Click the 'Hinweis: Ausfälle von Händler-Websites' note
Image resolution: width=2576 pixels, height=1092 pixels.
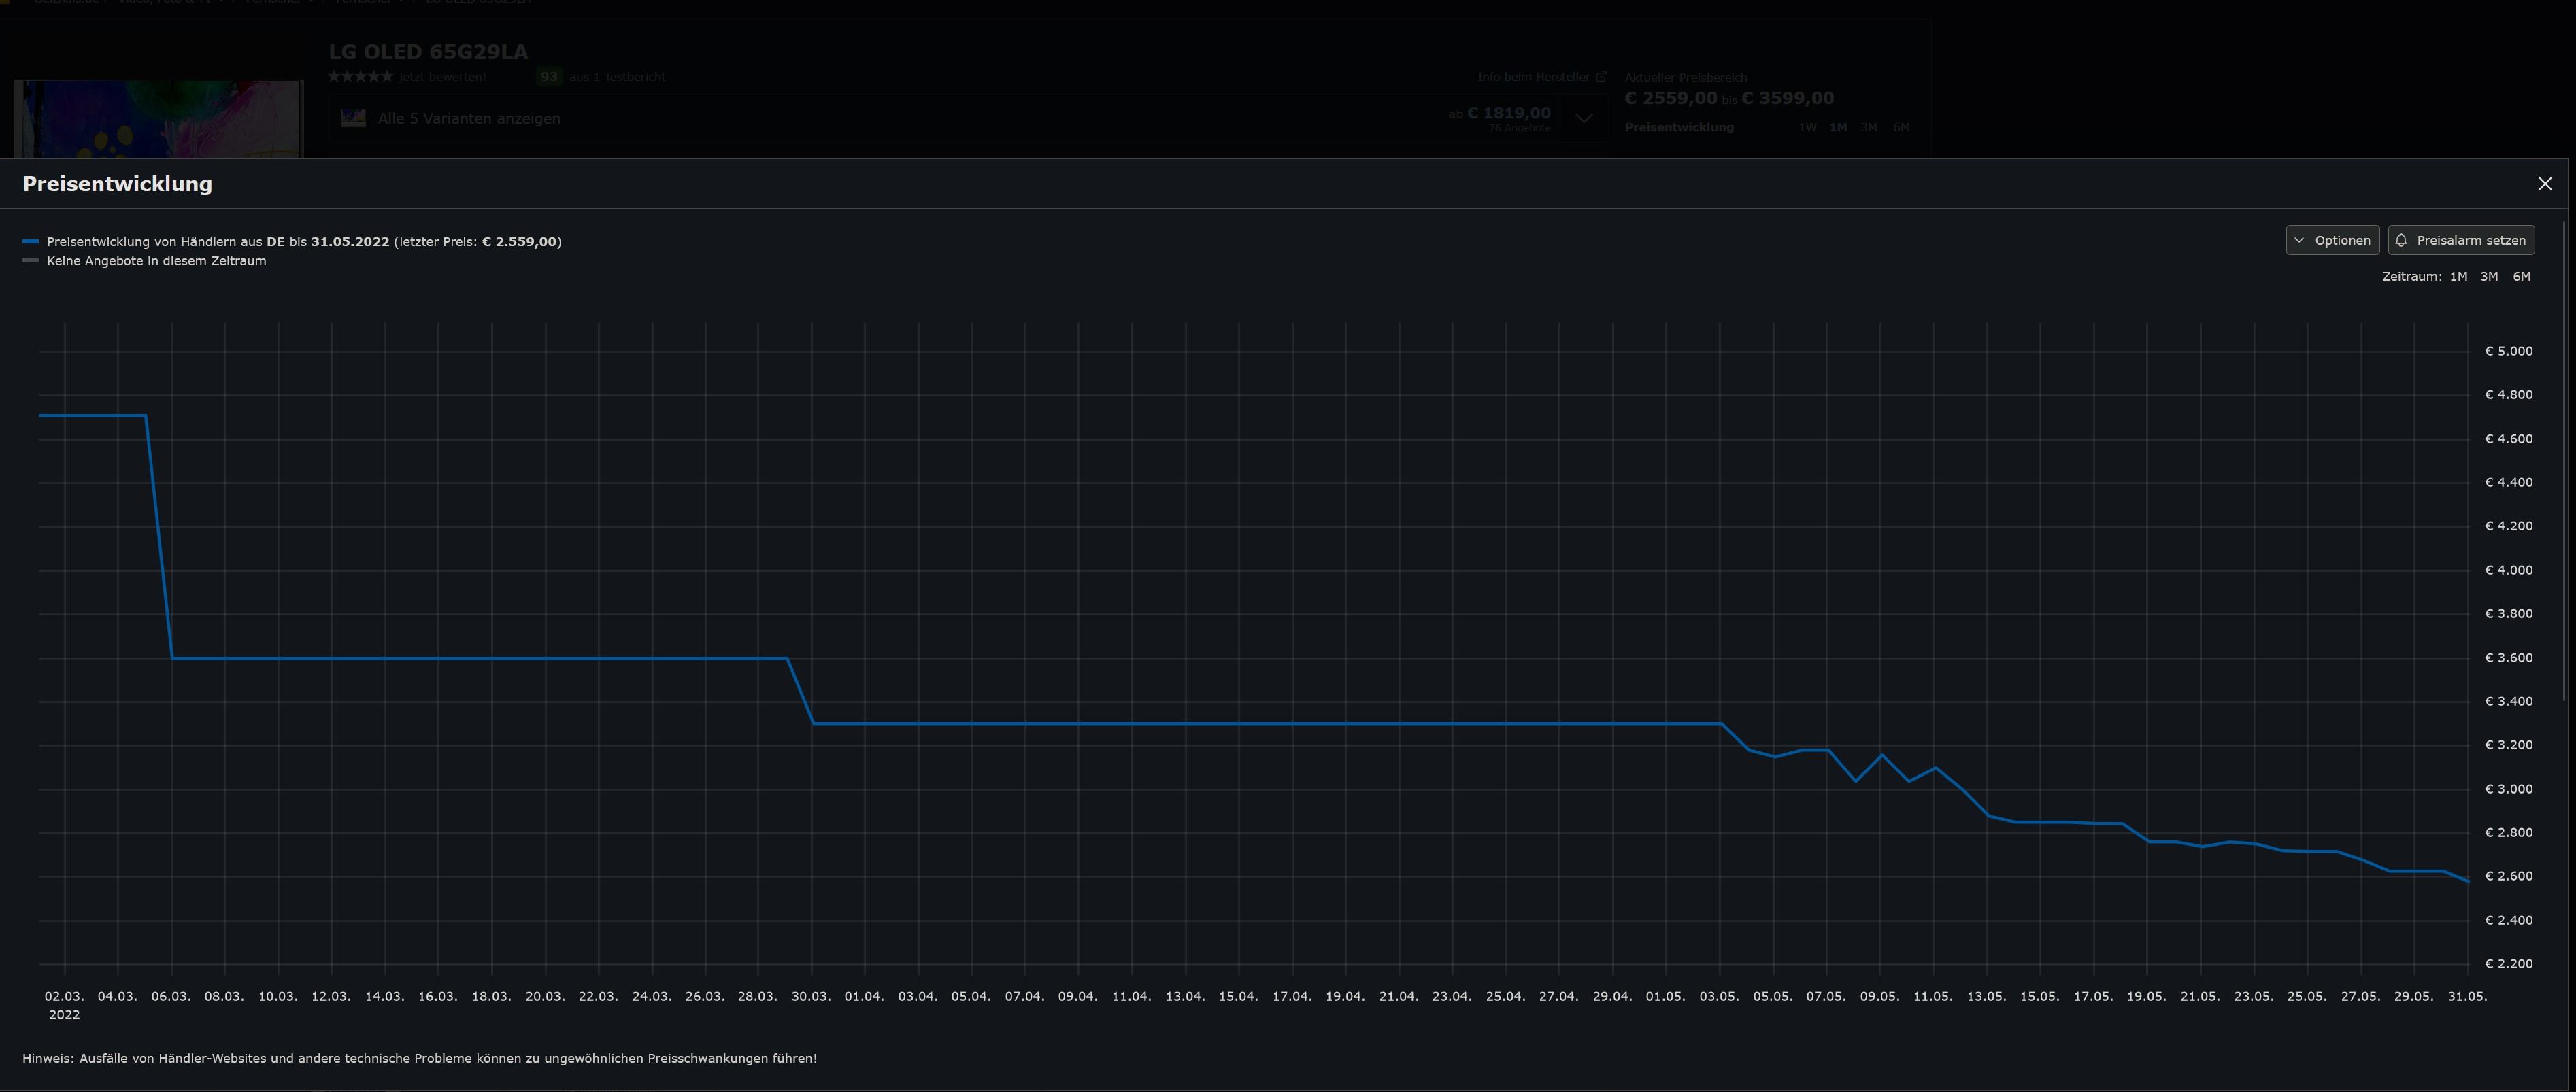420,1058
